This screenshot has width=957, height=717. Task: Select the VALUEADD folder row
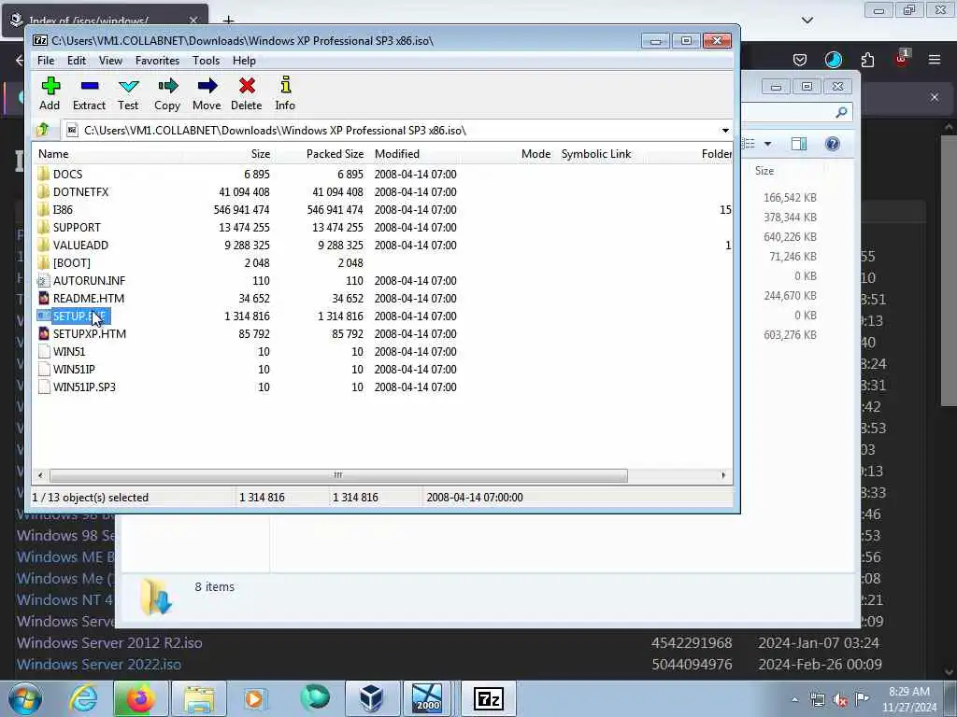pyautogui.click(x=382, y=246)
